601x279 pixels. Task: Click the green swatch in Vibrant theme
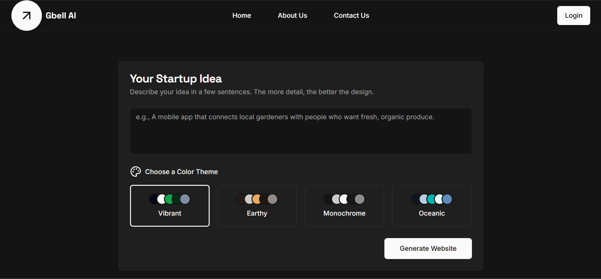(x=170, y=199)
